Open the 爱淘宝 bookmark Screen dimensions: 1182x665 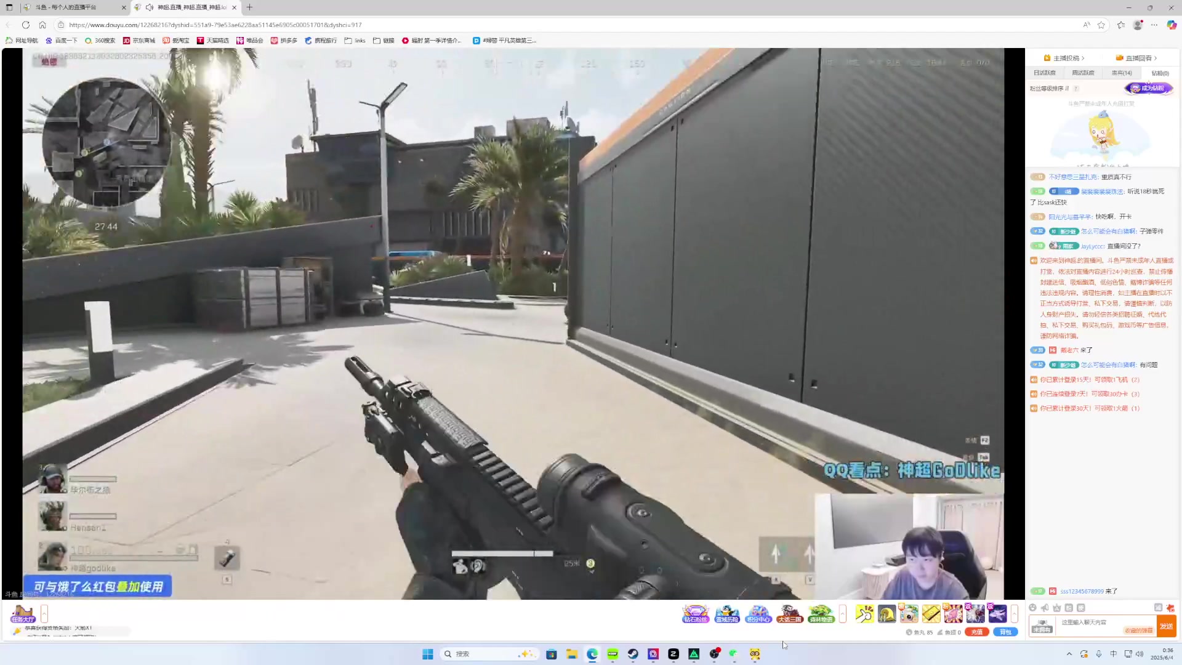pyautogui.click(x=176, y=41)
